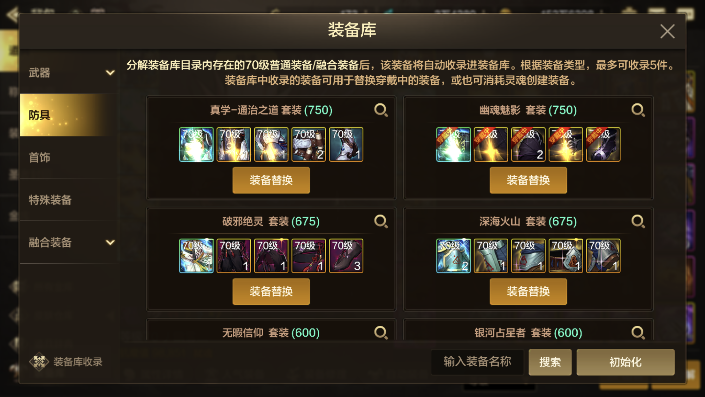Screen dimensions: 705x397
Task: Click 装备替换 under 破邪绝灵 set
Action: [x=271, y=291]
